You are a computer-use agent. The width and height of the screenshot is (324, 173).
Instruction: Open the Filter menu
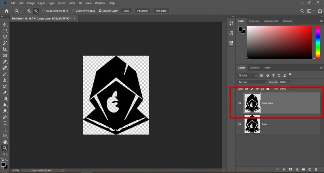pos(72,3)
